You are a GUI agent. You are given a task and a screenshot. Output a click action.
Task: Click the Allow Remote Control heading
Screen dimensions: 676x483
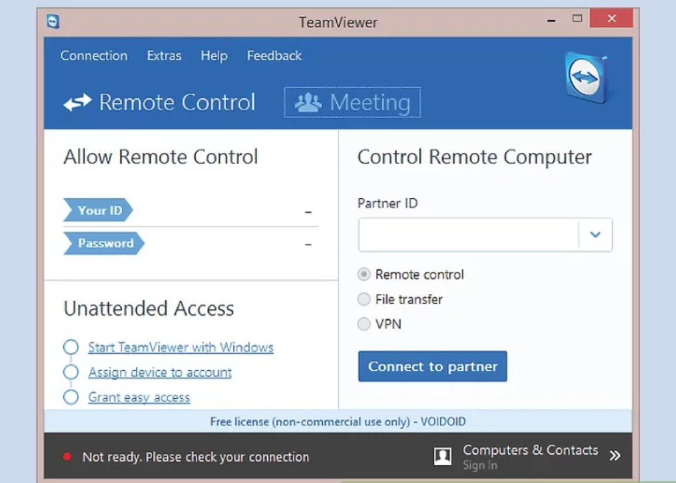point(160,157)
